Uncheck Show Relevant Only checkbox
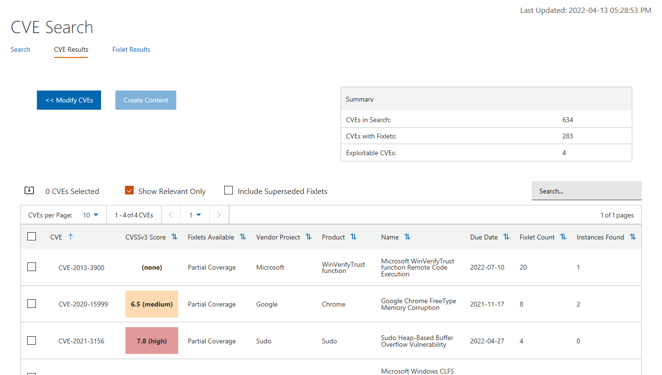This screenshot has height=375, width=662. pyautogui.click(x=129, y=191)
